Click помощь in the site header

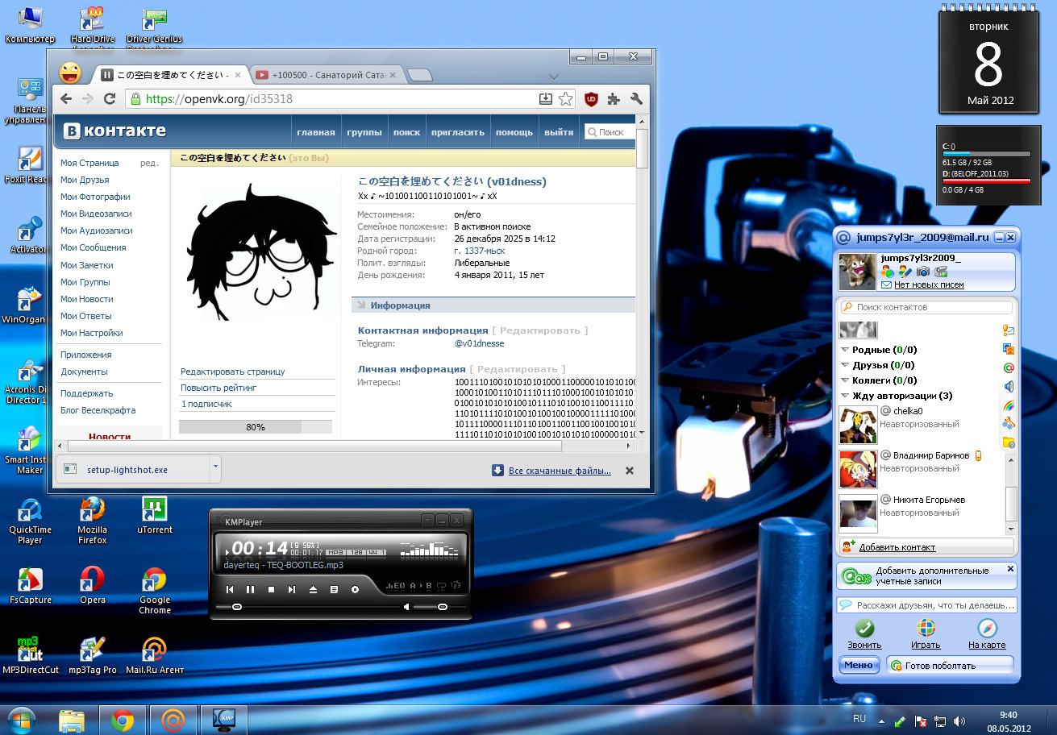(x=514, y=132)
